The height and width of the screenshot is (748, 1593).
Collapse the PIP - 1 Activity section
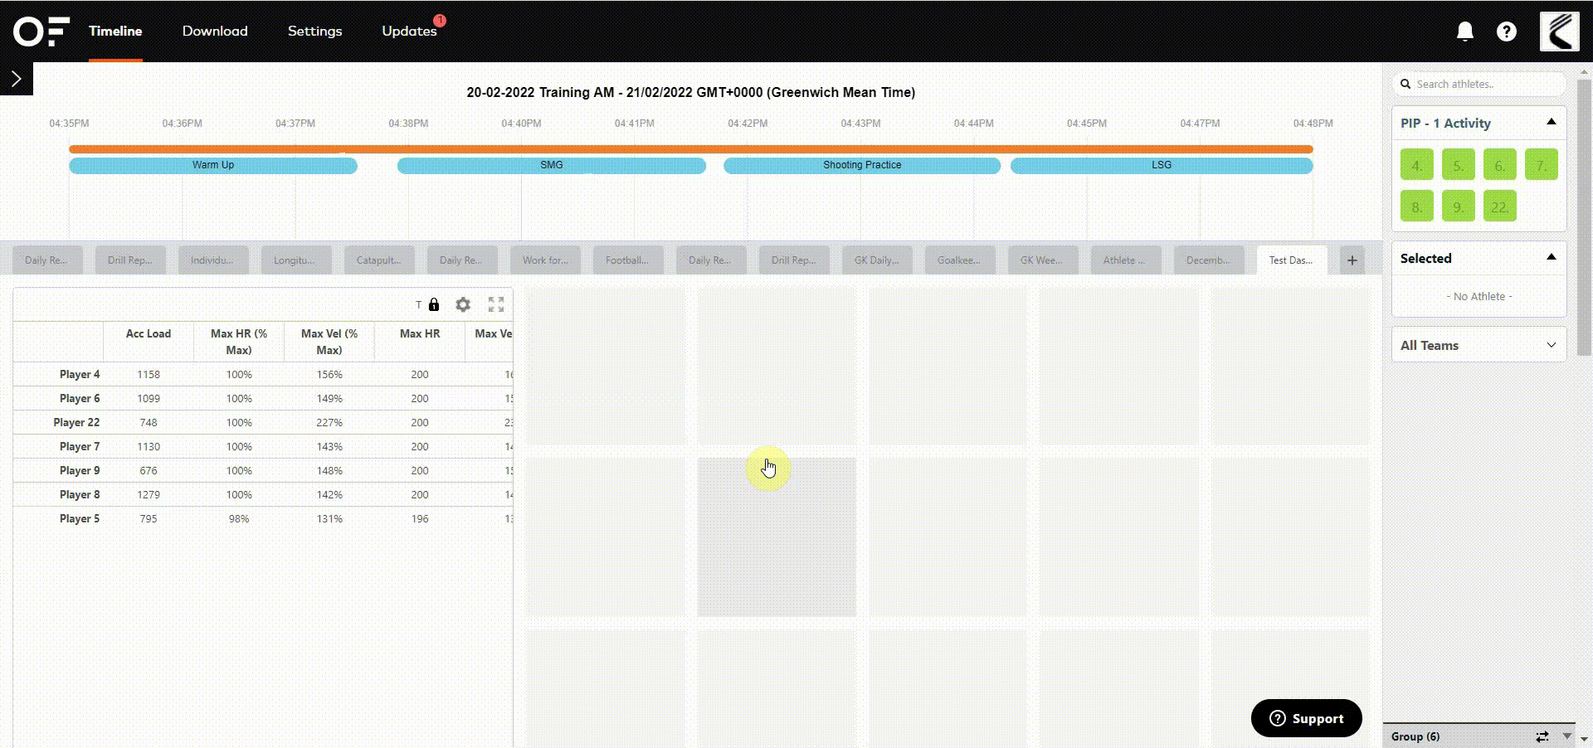coord(1551,121)
